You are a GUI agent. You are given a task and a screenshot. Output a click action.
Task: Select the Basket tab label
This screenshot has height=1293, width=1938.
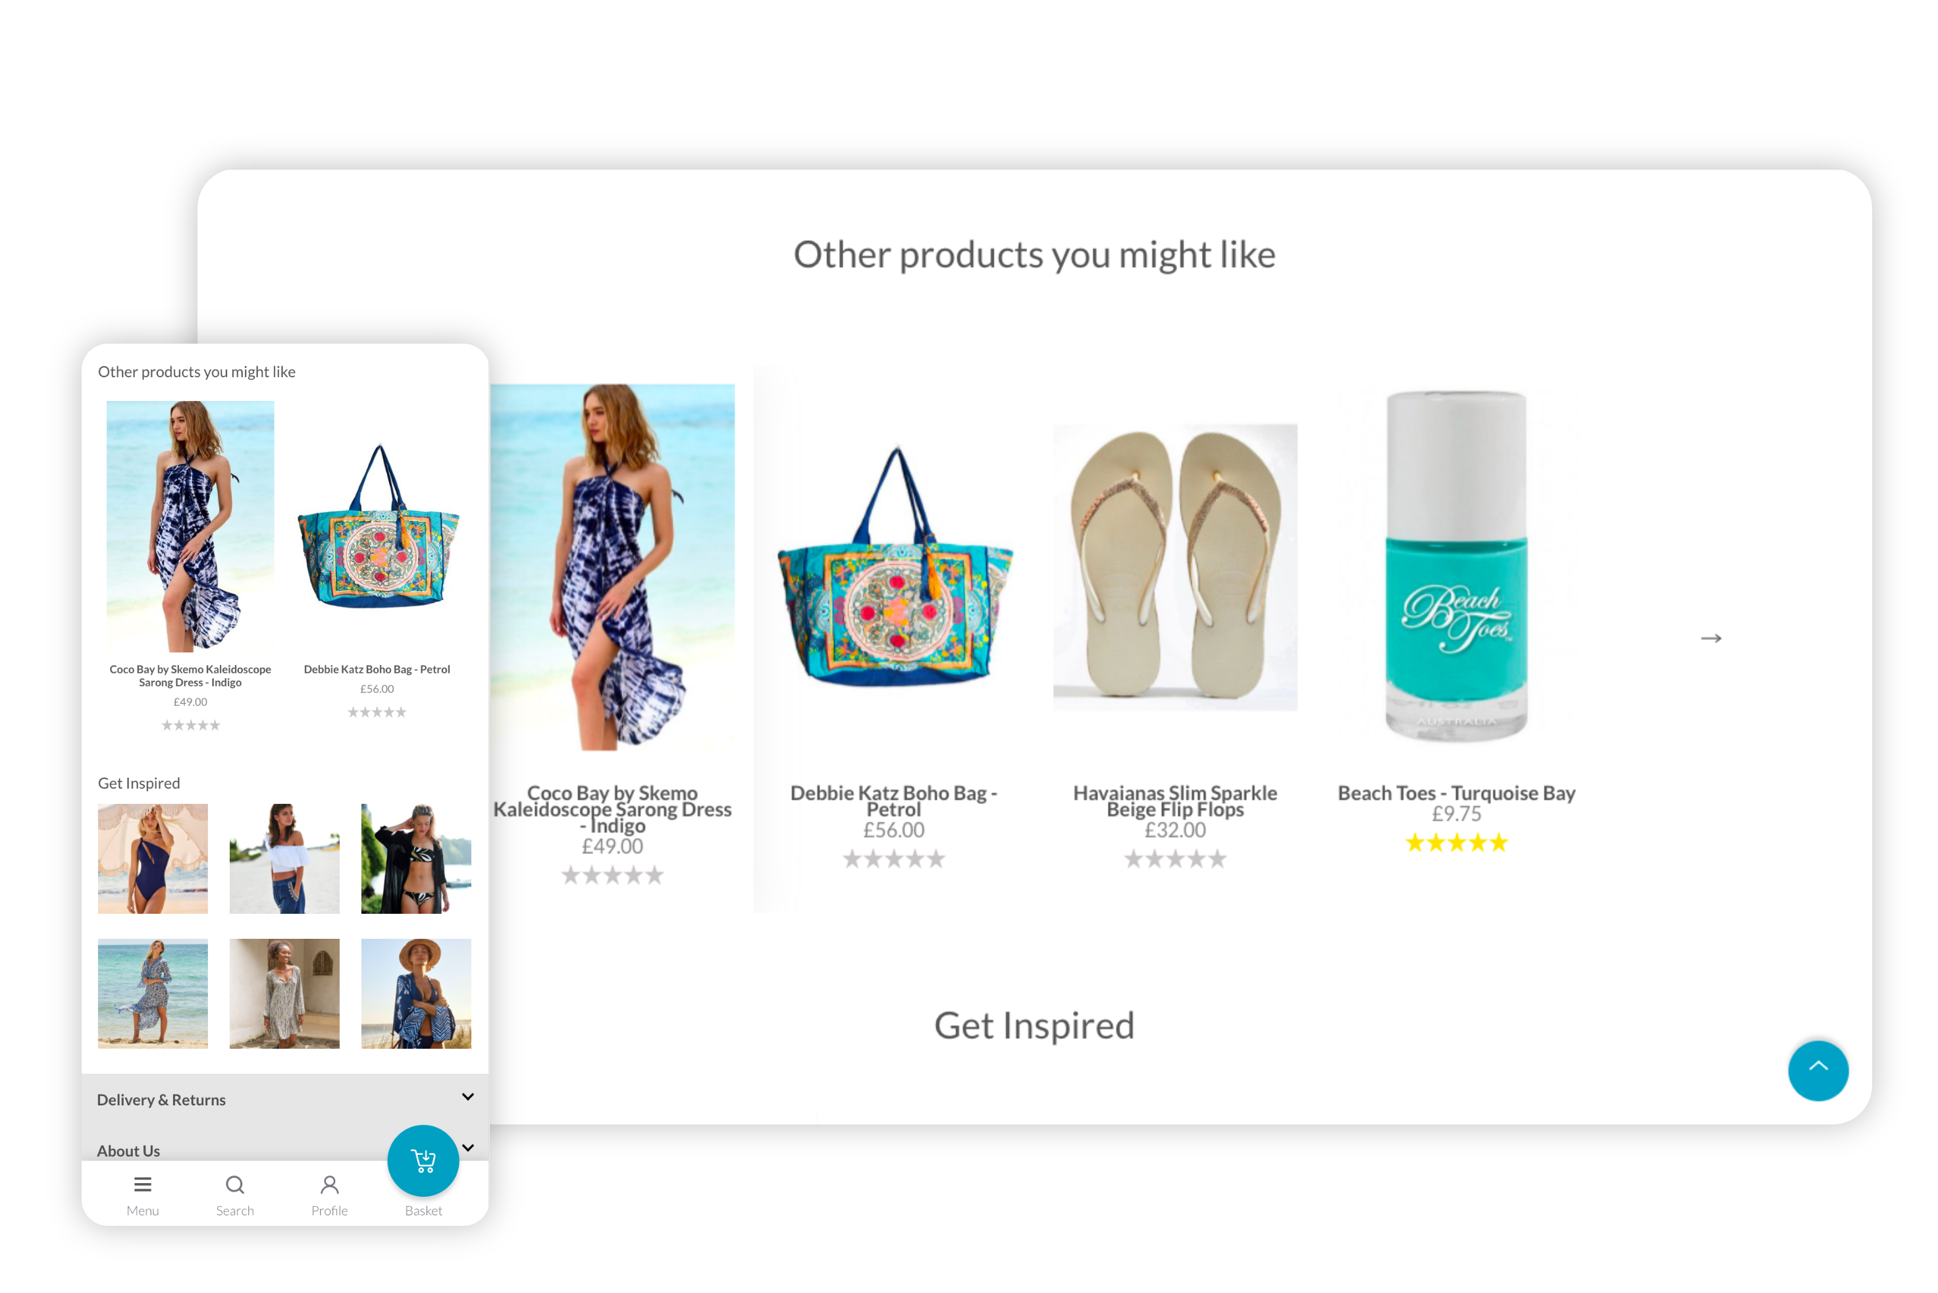[x=423, y=1211]
